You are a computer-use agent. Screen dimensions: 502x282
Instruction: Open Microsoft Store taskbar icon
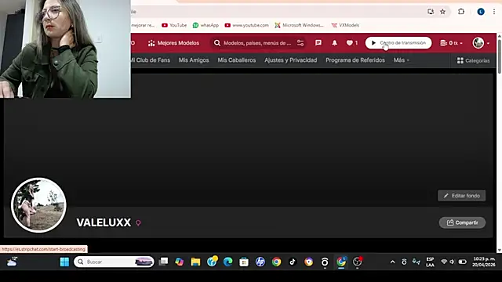244,262
